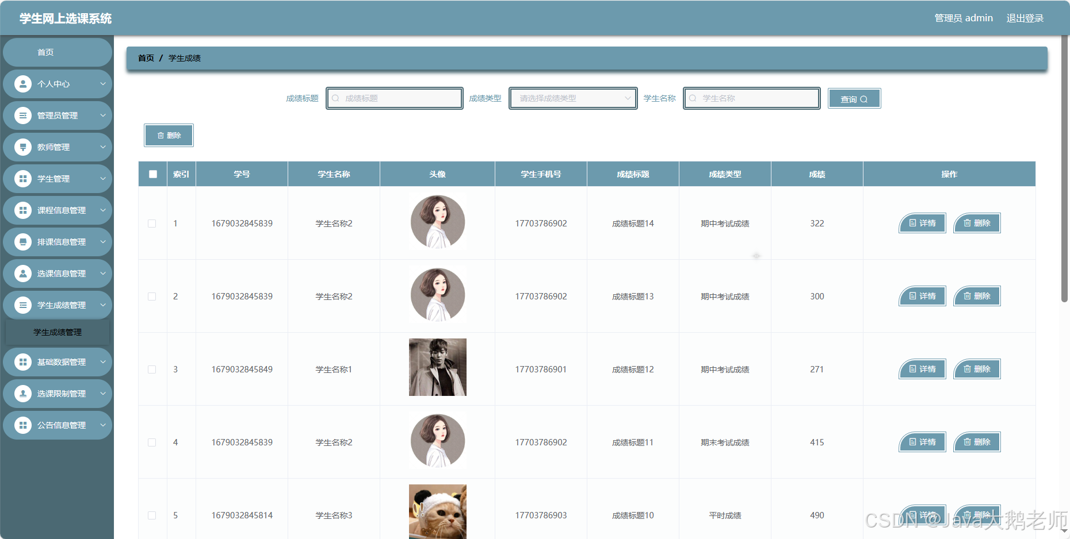Click the 详情 document icon for 成绩标题12

coord(912,369)
